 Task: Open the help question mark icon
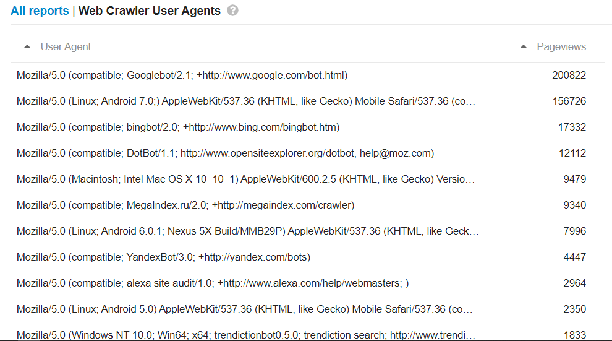232,11
